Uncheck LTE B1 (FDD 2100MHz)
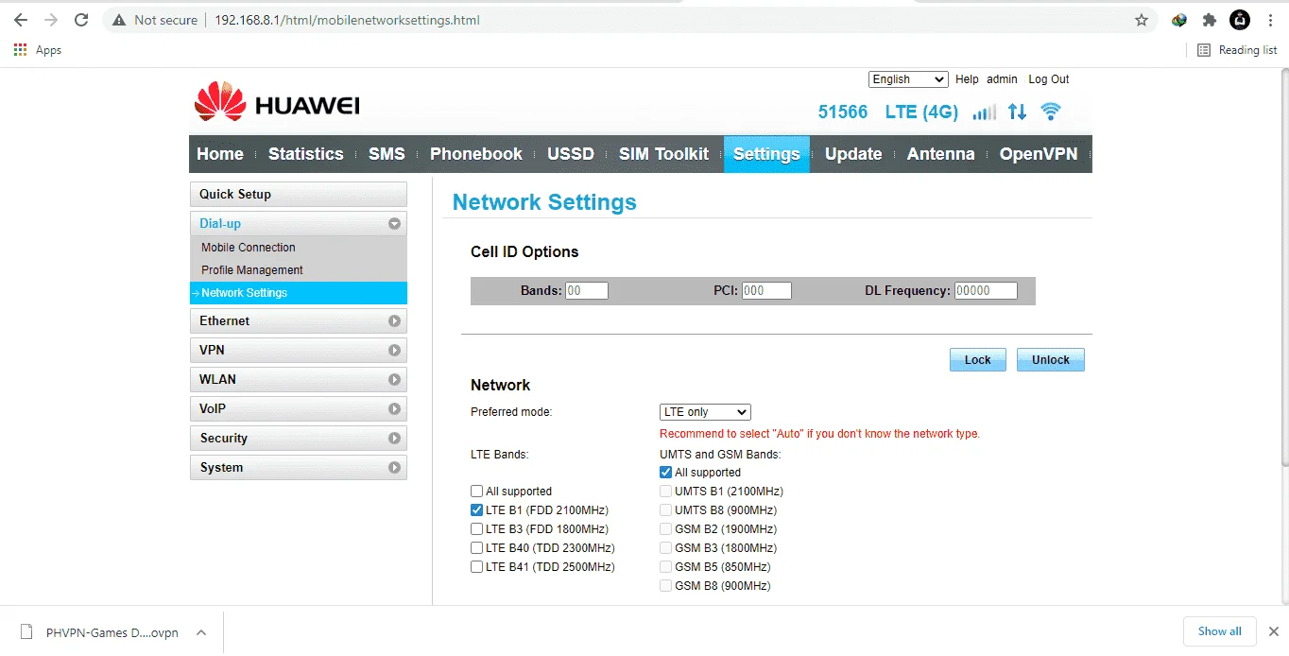This screenshot has height=656, width=1289. tap(477, 510)
